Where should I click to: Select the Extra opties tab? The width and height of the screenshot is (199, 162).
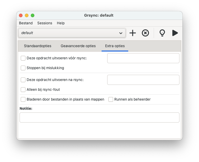[115, 46]
